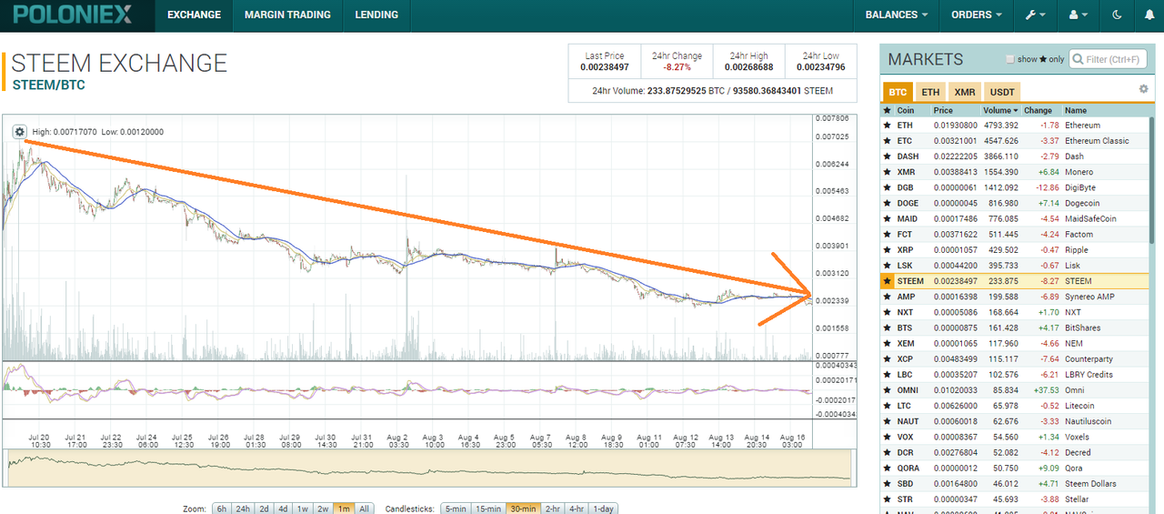Switch to the USDT markets tab
The image size is (1164, 514).
pos(1002,92)
